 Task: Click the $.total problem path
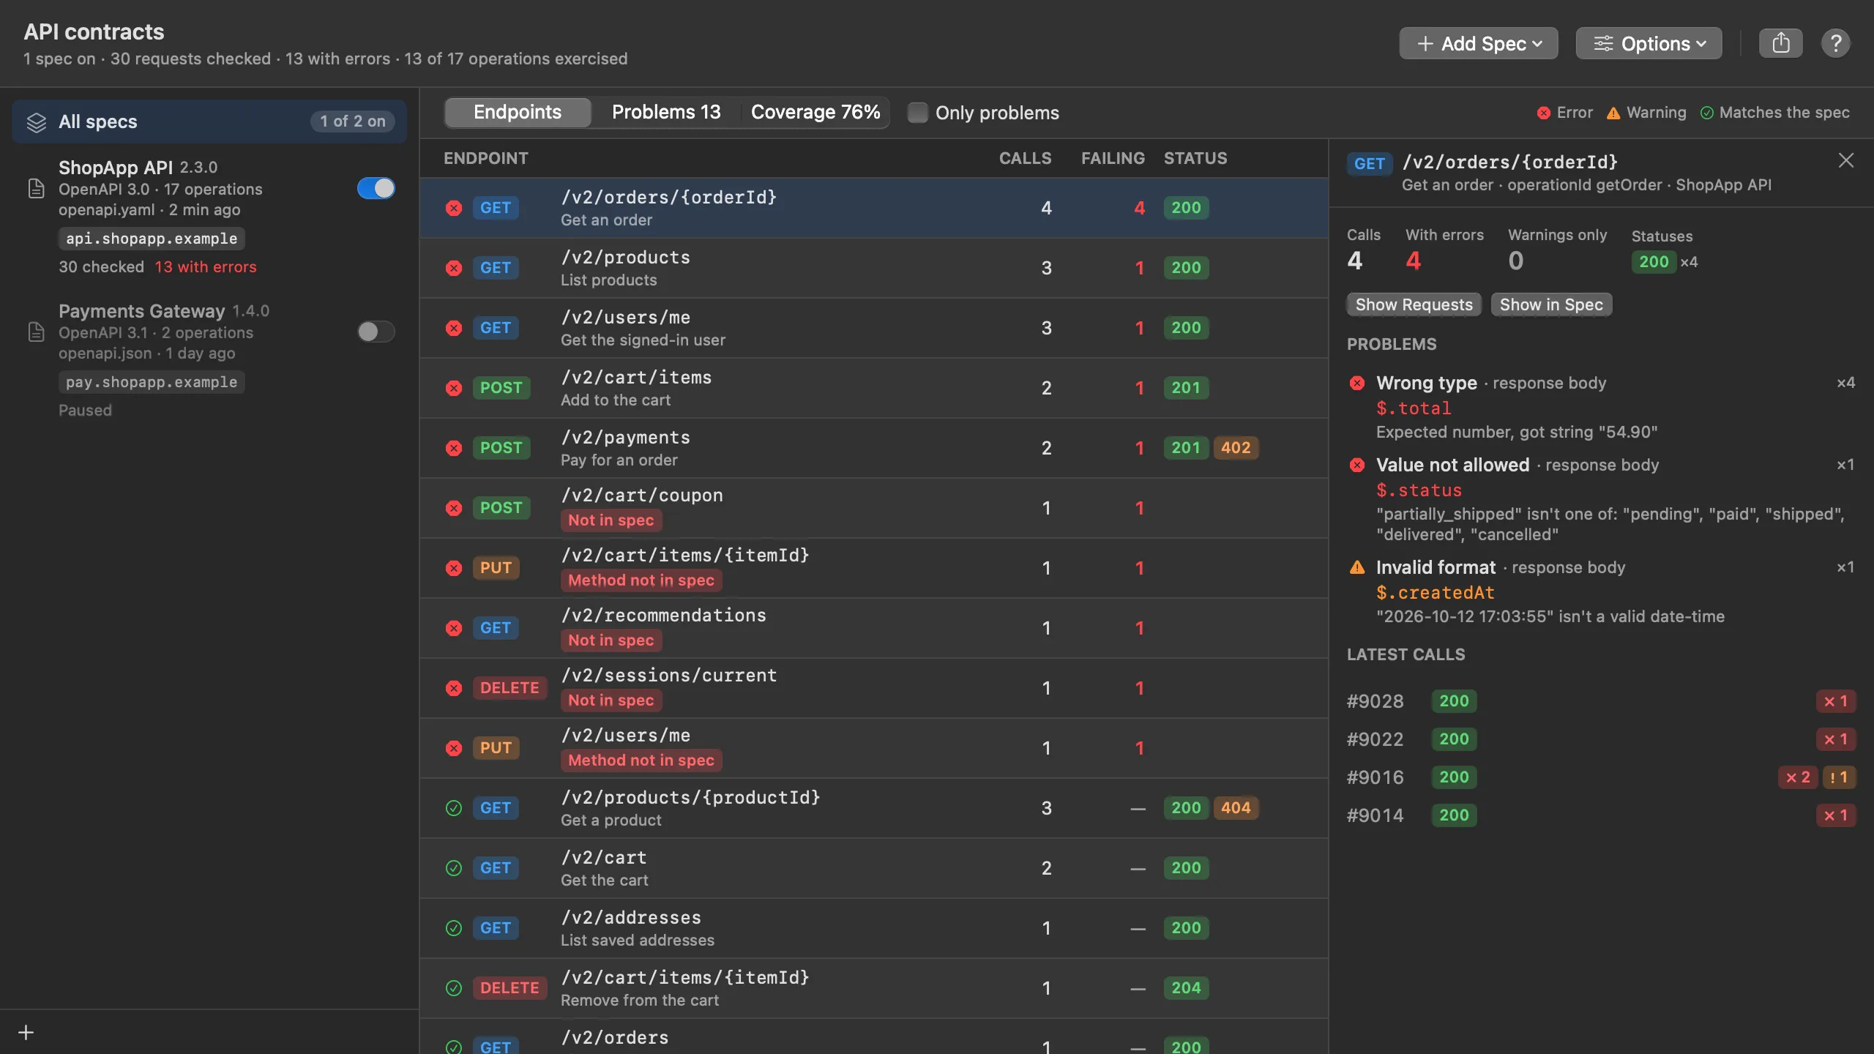(x=1414, y=408)
